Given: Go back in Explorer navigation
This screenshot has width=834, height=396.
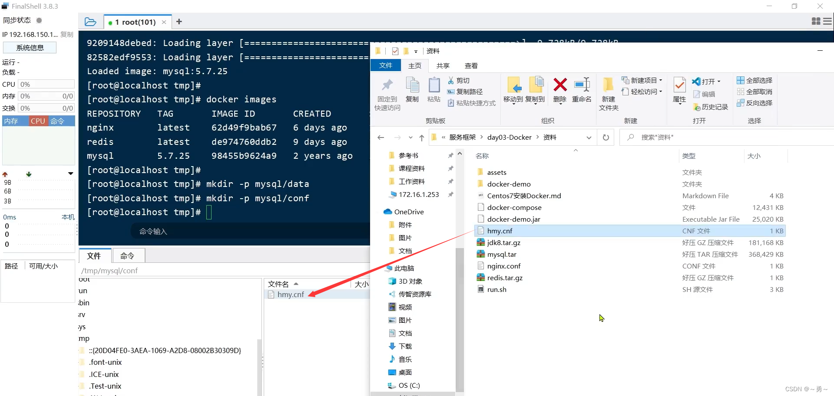Looking at the screenshot, I should pos(381,137).
